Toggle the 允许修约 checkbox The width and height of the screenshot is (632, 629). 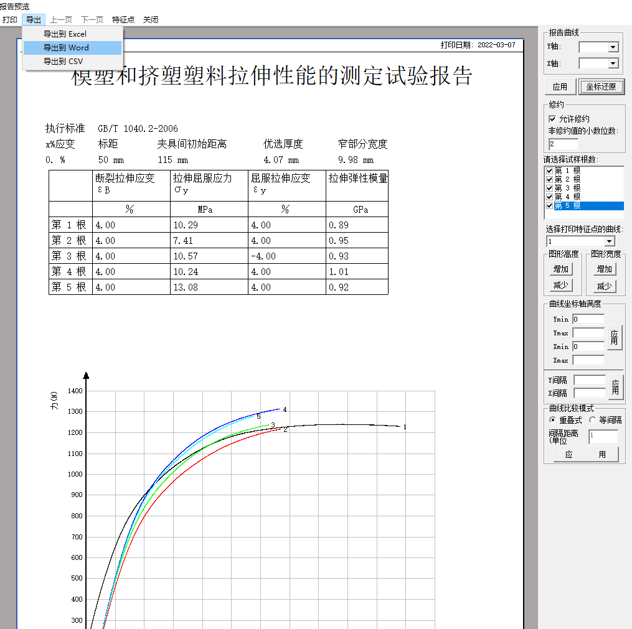pos(552,119)
